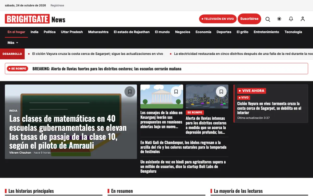Open ticker item about ciclón Vayura
The height and width of the screenshot is (196, 313).
(98, 54)
